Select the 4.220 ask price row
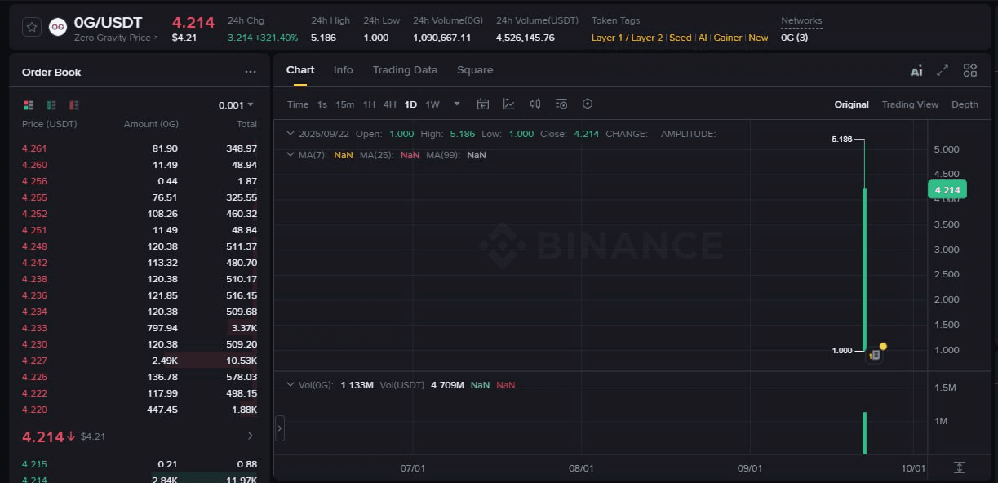Screen dimensions: 998x483 point(140,410)
